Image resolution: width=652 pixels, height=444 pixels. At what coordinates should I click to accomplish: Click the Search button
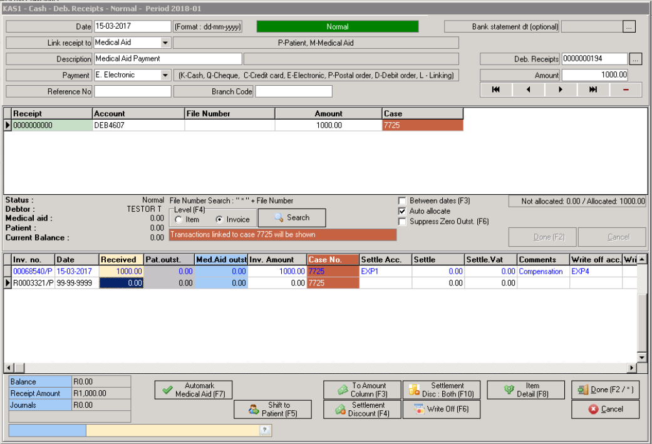tap(292, 218)
